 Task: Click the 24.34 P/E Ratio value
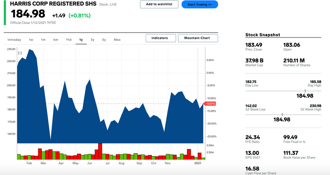(x=252, y=137)
